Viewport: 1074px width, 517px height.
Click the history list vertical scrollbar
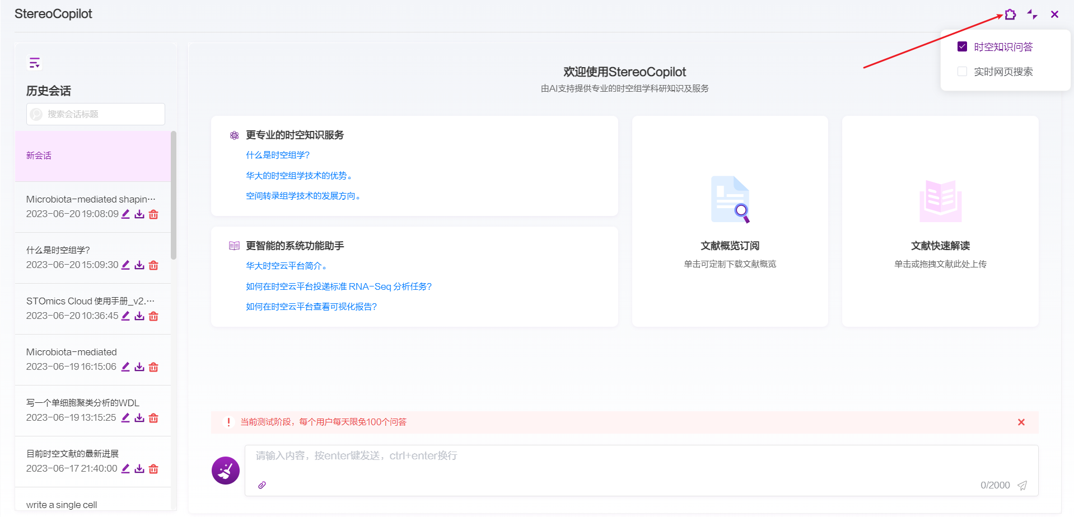coord(174,196)
